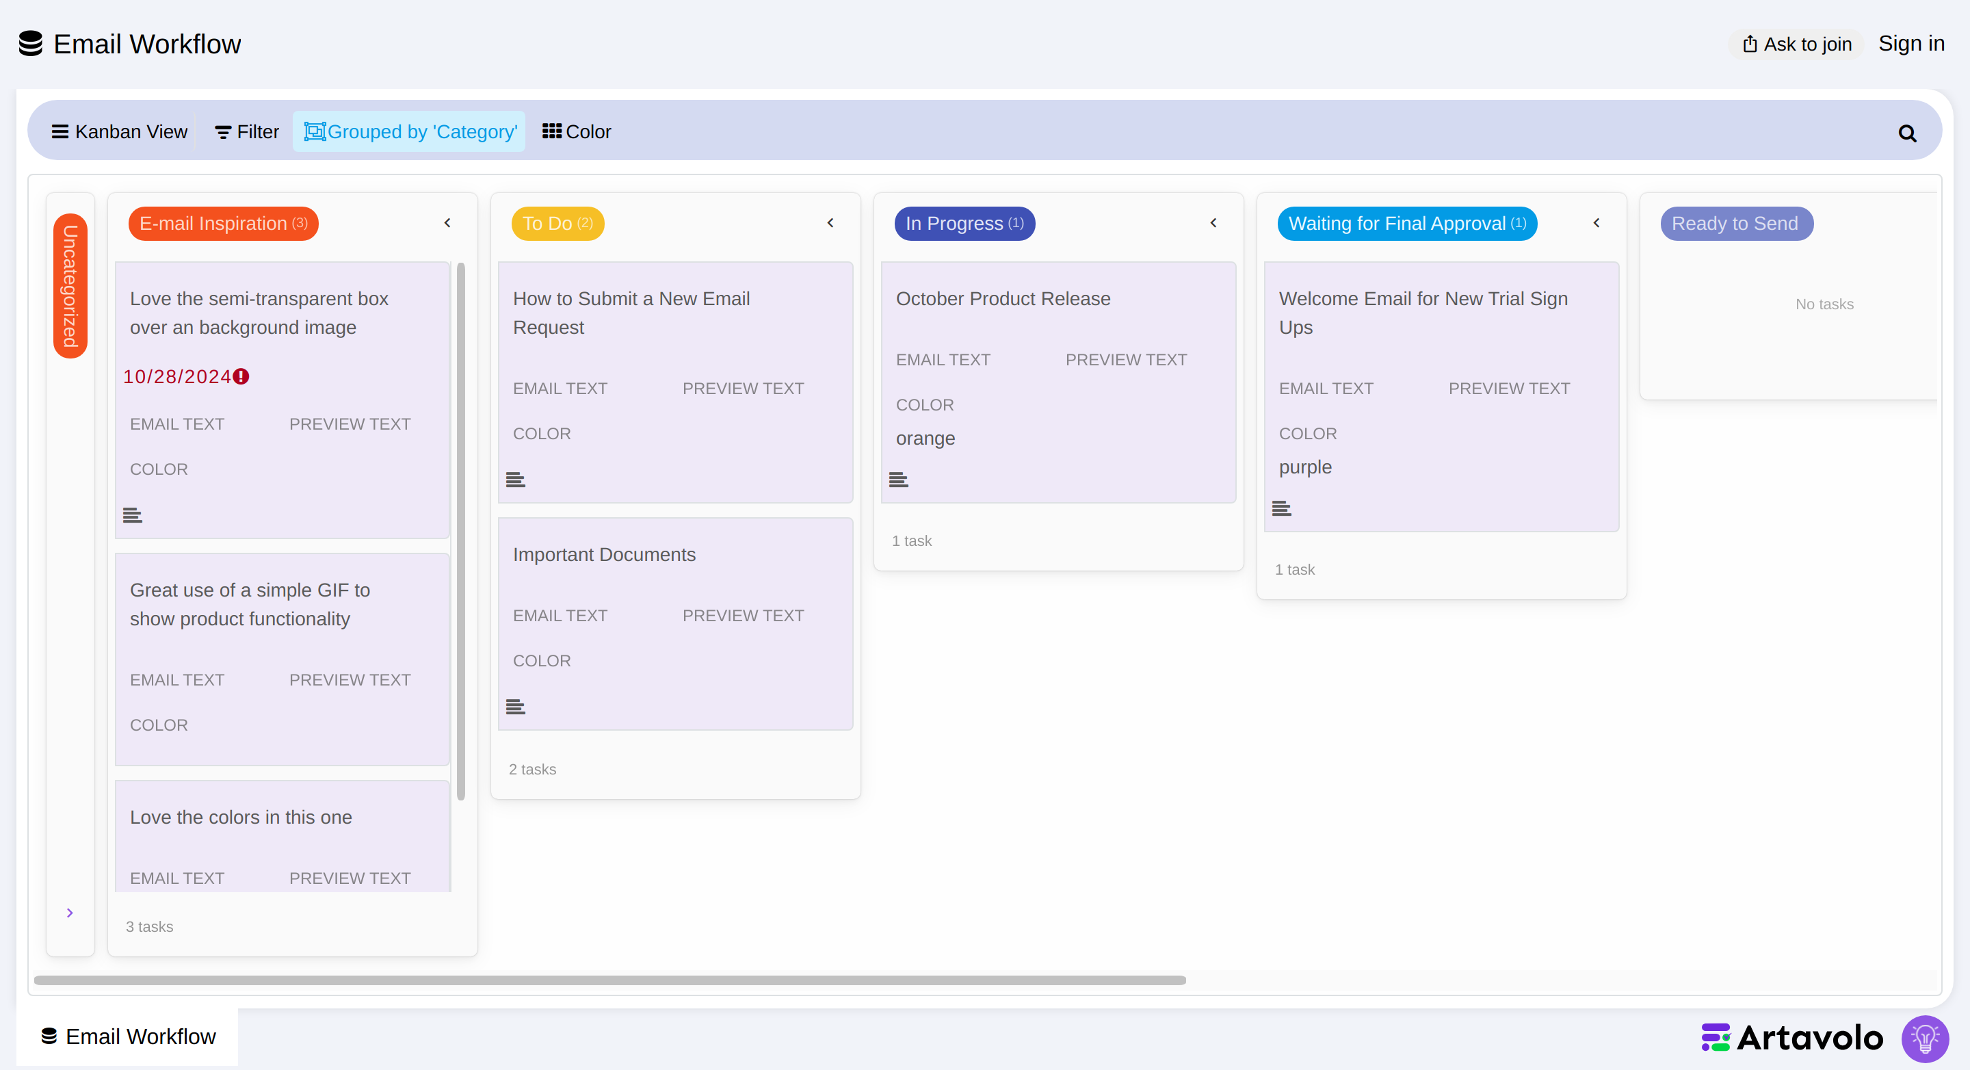Image resolution: width=1970 pixels, height=1070 pixels.
Task: Click description icon on How to Submit card
Action: tap(516, 480)
